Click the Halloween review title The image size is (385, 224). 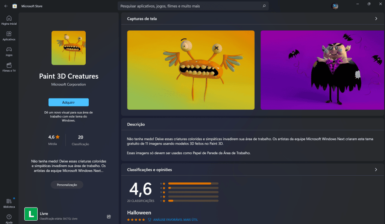click(x=139, y=212)
